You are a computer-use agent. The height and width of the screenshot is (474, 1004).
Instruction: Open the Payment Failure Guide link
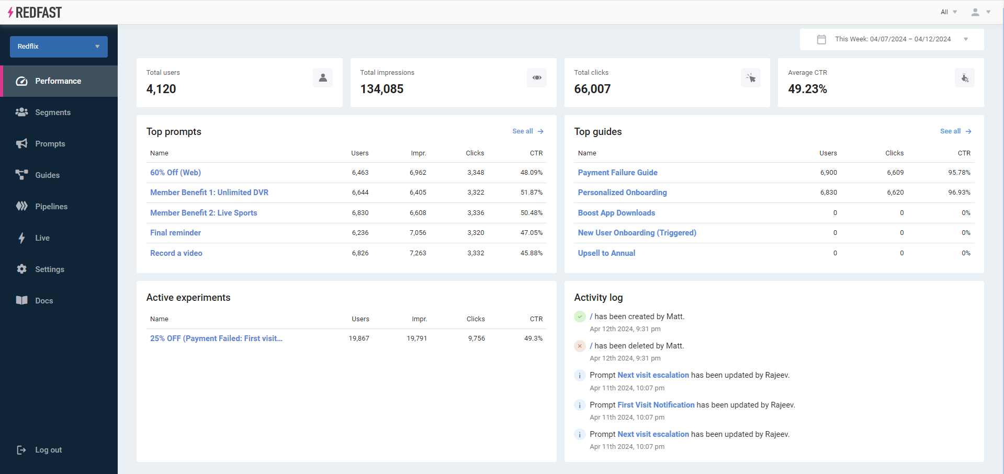tap(617, 173)
